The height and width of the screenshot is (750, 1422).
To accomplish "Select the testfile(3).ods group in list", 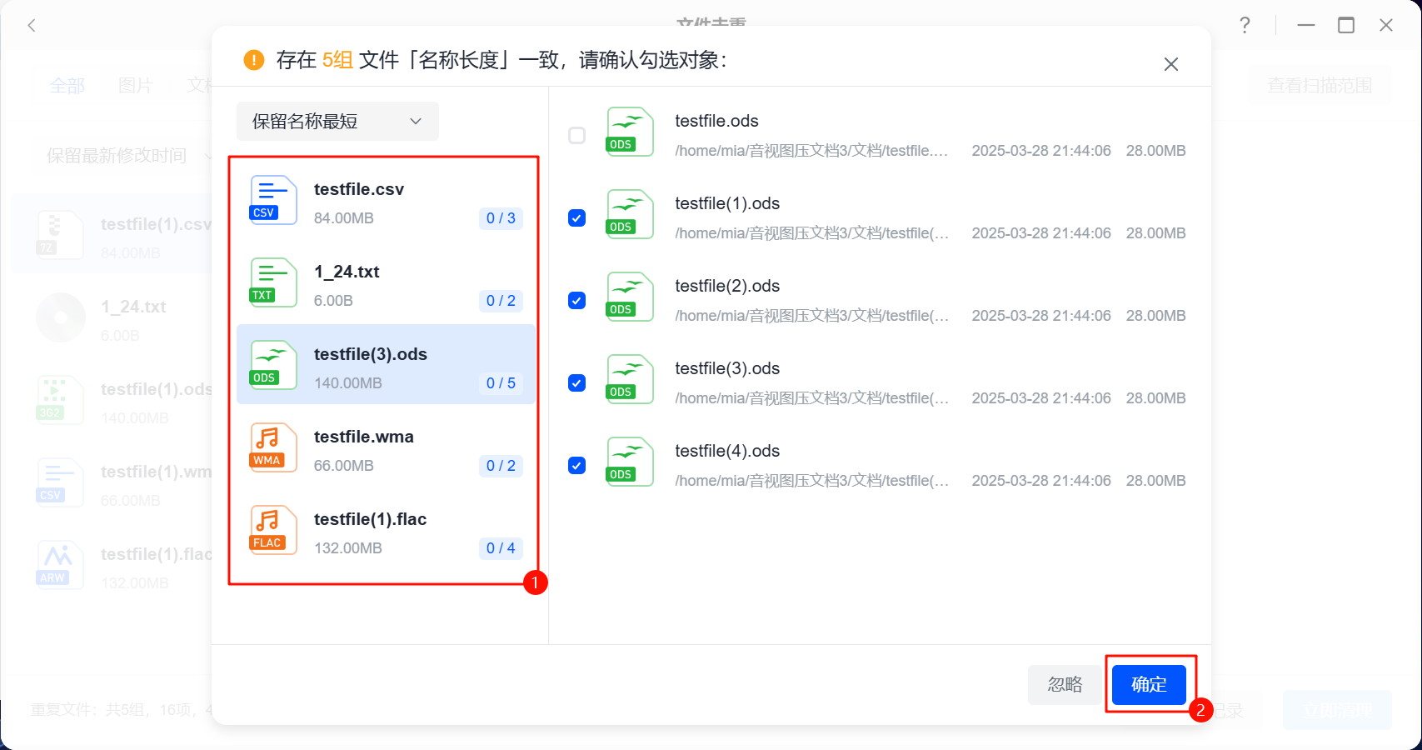I will point(386,365).
